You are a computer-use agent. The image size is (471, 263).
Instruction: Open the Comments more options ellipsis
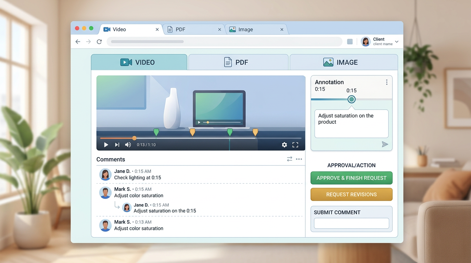point(299,159)
